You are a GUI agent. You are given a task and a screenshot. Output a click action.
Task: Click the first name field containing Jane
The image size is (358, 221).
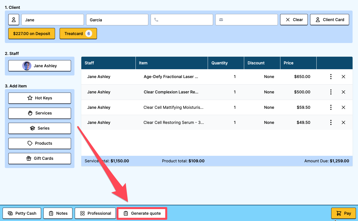(53, 20)
